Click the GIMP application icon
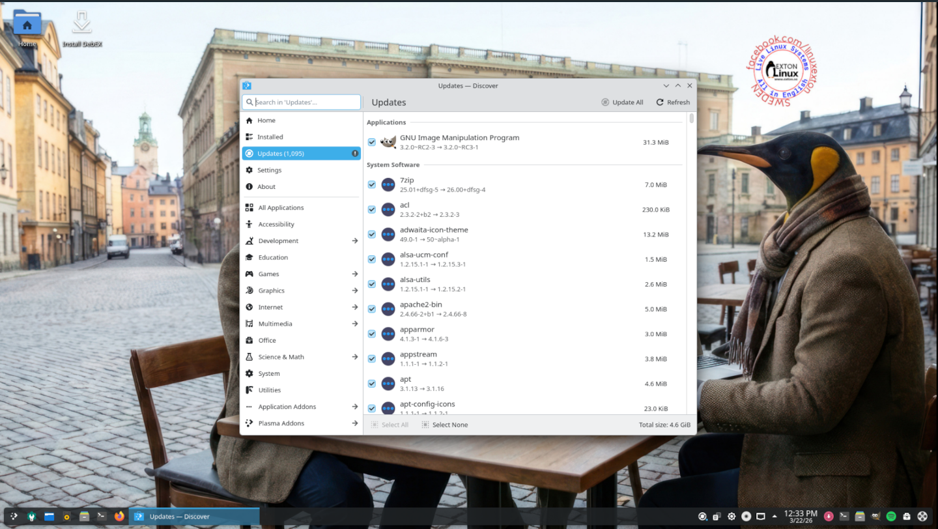 388,142
